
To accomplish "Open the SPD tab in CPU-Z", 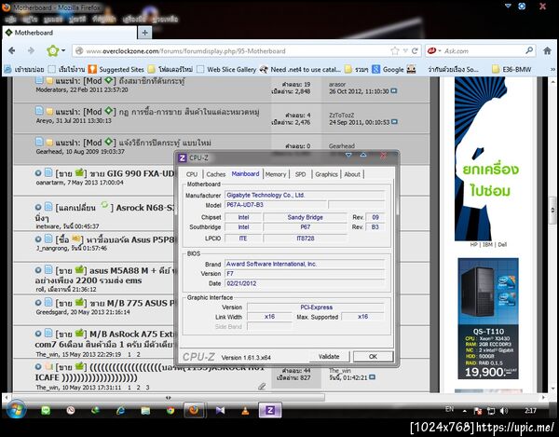I will (301, 174).
